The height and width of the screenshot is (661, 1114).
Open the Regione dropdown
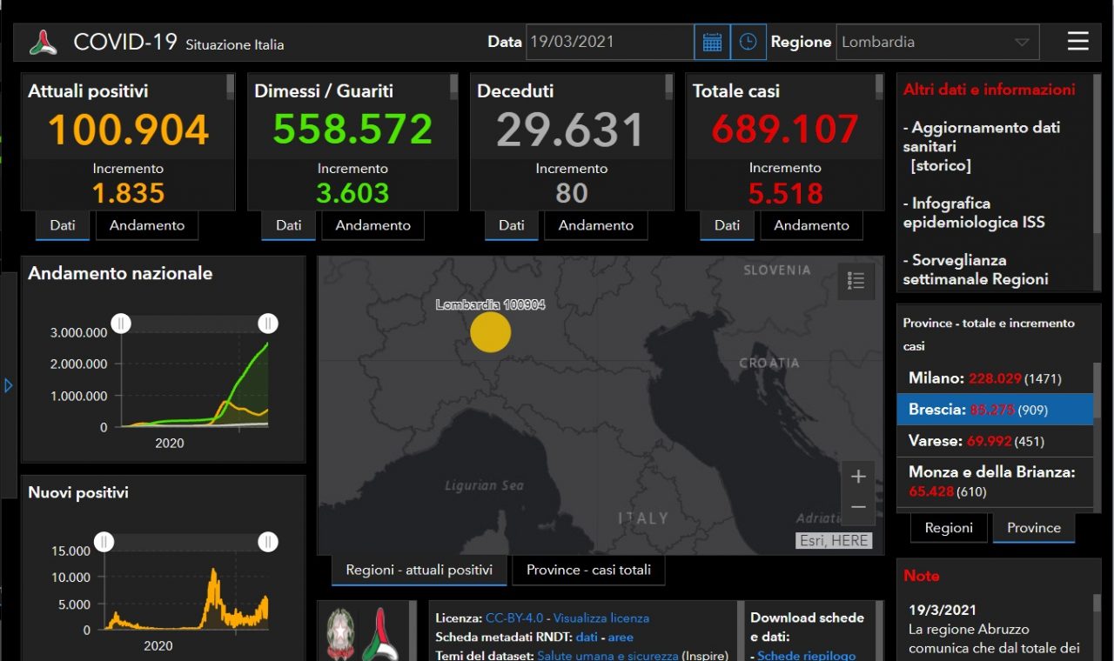[936, 42]
